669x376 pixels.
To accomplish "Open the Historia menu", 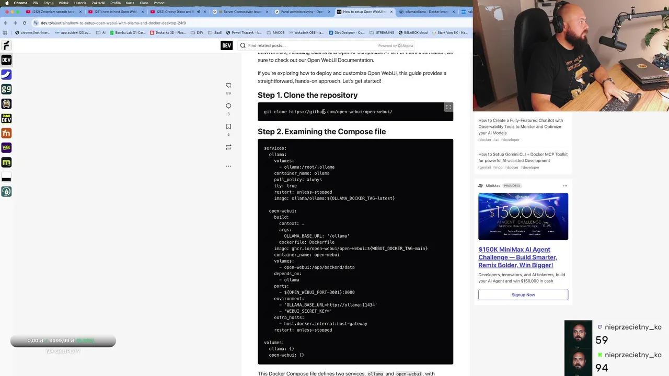I will (80, 3).
